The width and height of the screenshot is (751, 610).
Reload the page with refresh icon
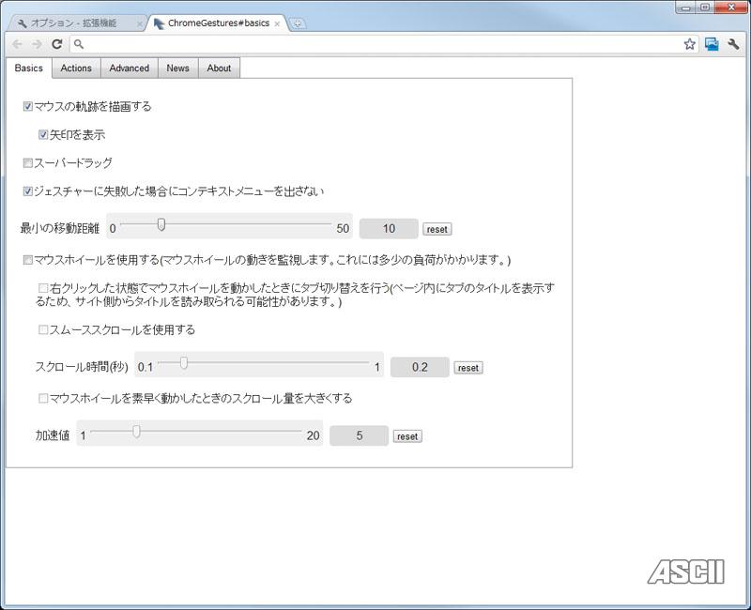tap(57, 44)
